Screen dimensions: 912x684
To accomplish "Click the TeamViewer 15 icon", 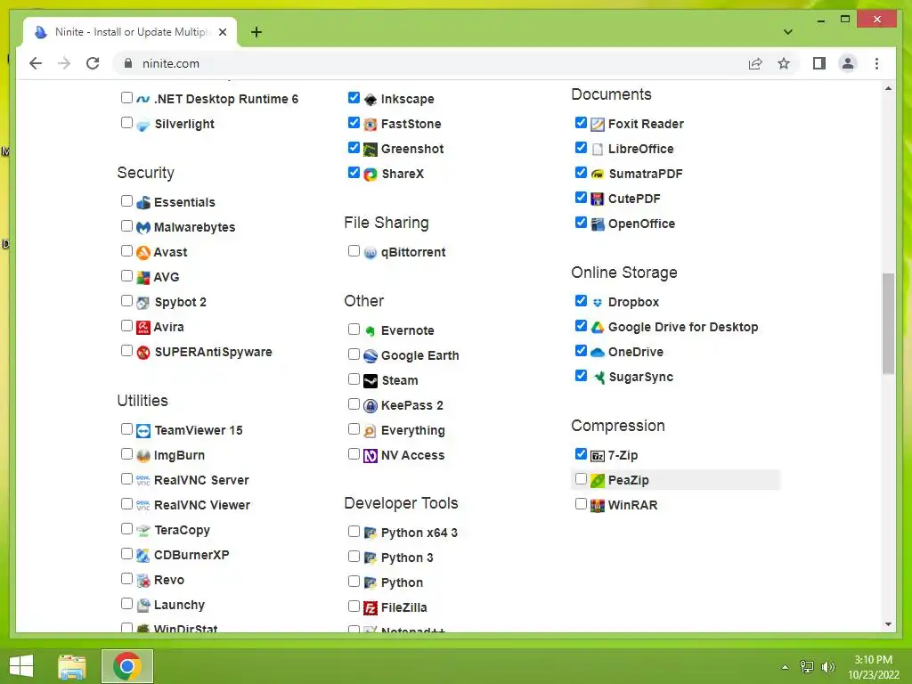I will click(143, 431).
